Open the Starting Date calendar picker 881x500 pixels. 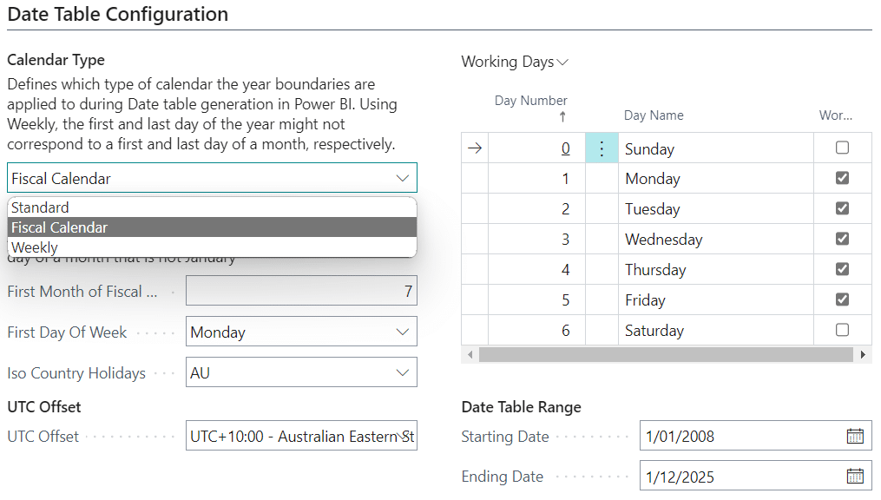click(855, 436)
